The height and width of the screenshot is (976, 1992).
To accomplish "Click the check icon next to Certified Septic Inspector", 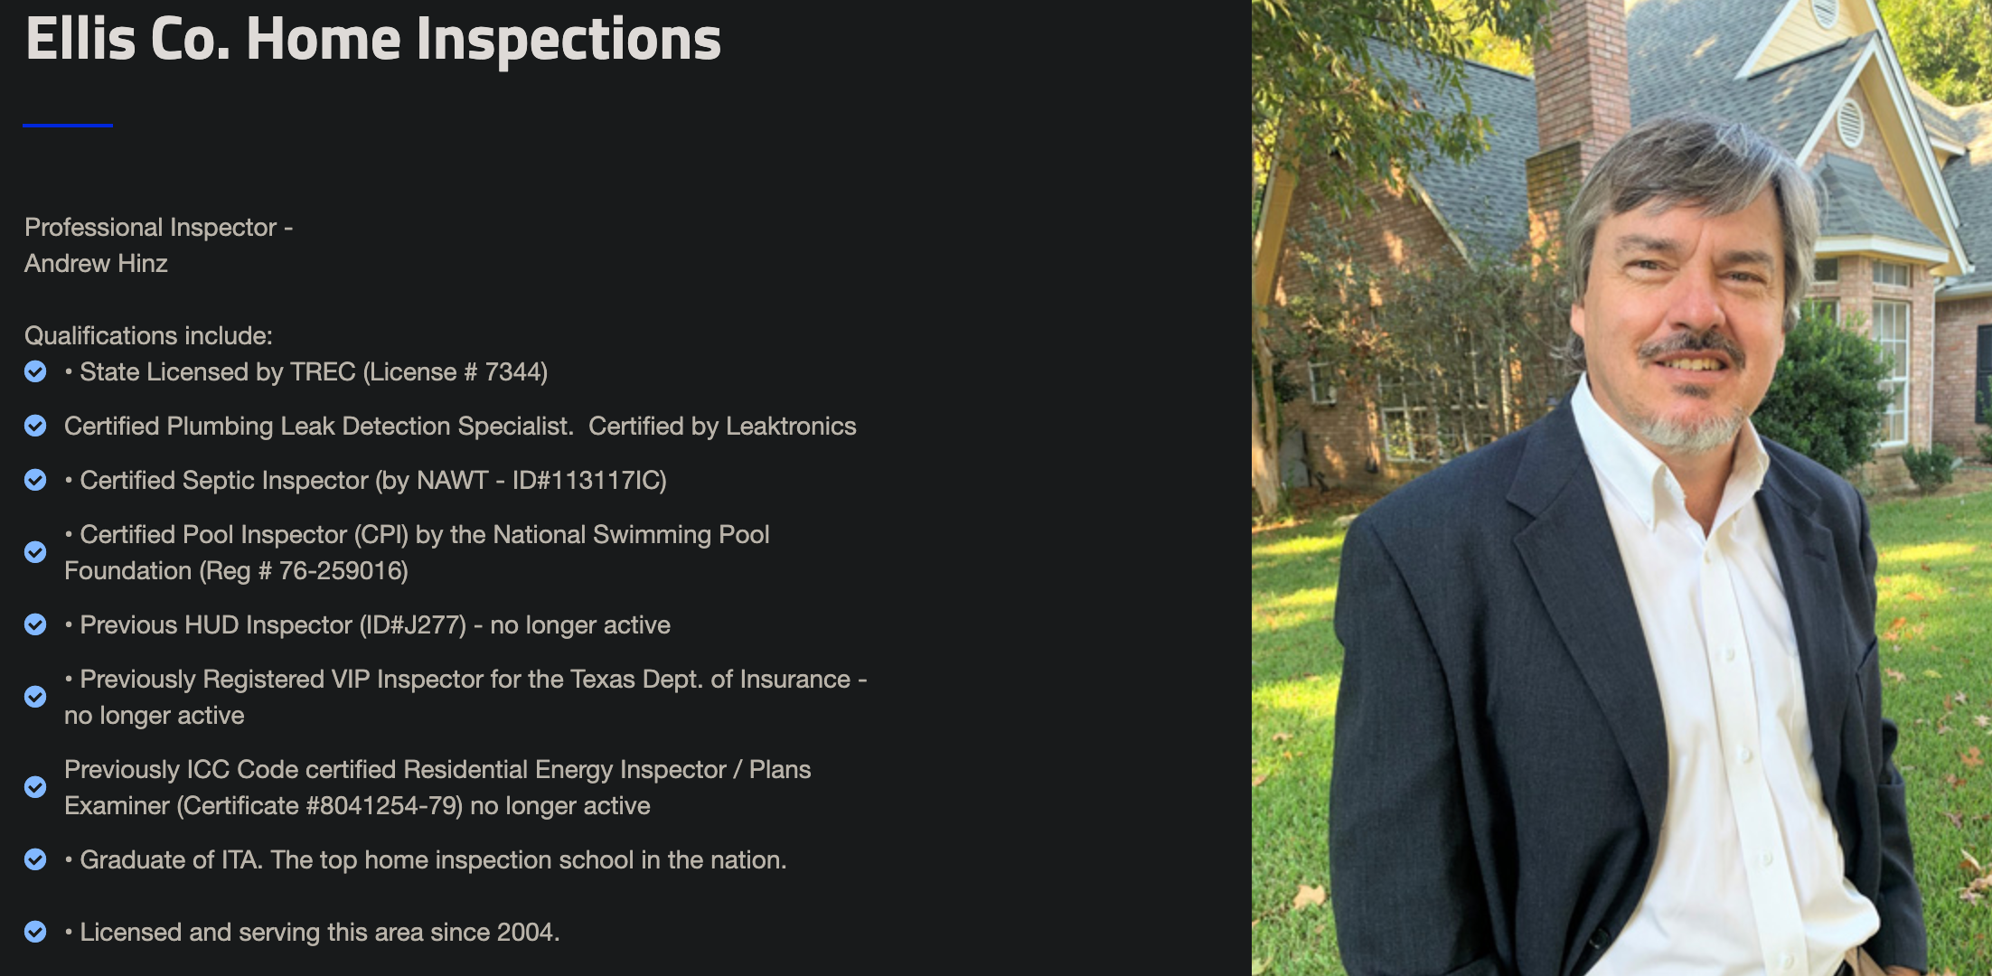I will click(35, 480).
